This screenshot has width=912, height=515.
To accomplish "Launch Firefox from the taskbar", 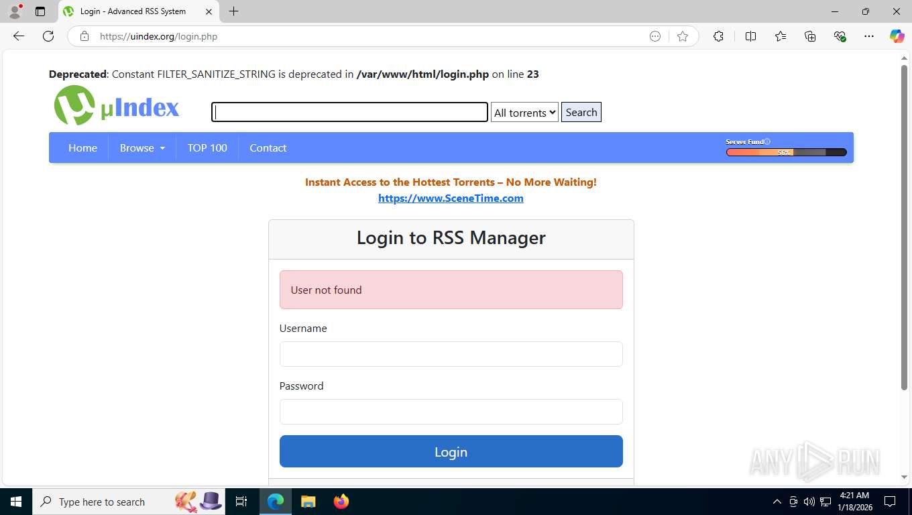I will tap(341, 502).
